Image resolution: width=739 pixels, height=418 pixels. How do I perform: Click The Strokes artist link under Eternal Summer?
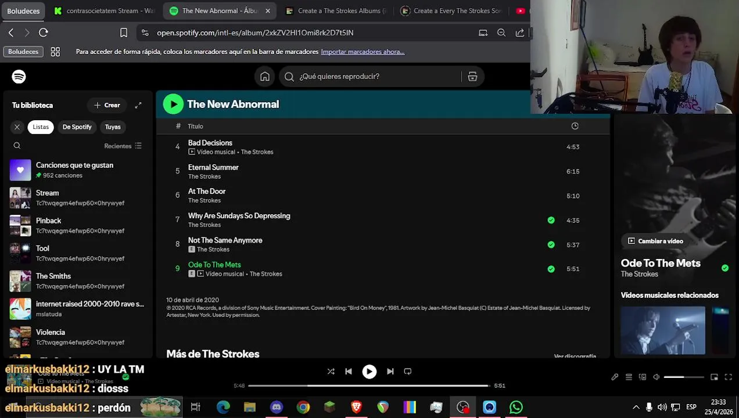coord(205,176)
